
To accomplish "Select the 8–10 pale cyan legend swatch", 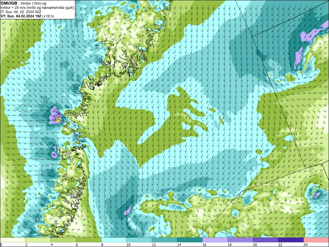I will [x=114, y=240].
